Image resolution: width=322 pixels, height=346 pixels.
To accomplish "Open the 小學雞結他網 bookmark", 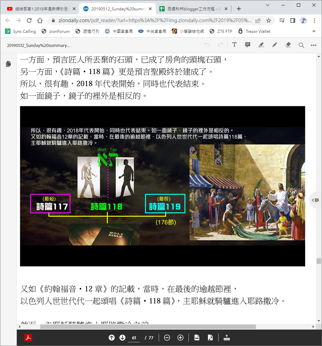I will click(188, 31).
